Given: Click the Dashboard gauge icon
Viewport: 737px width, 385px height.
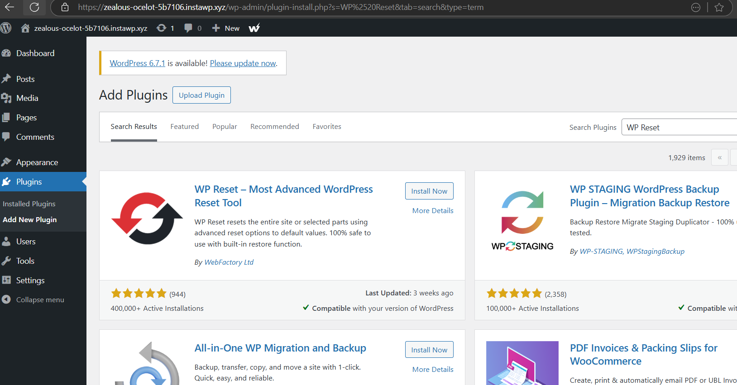Looking at the screenshot, I should (x=6, y=53).
